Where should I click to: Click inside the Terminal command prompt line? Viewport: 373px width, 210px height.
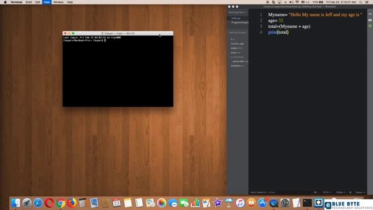(x=85, y=40)
